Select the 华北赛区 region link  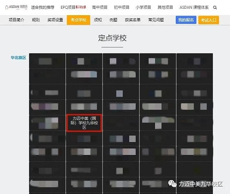[18, 57]
